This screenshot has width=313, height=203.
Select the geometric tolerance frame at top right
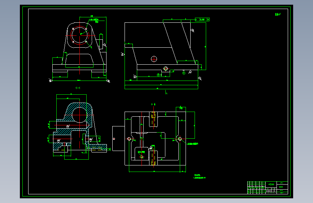click(202, 20)
